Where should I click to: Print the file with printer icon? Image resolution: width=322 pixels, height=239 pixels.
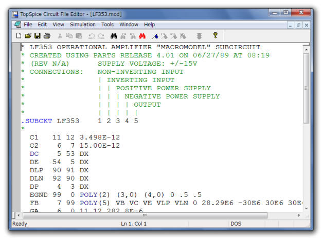point(47,36)
